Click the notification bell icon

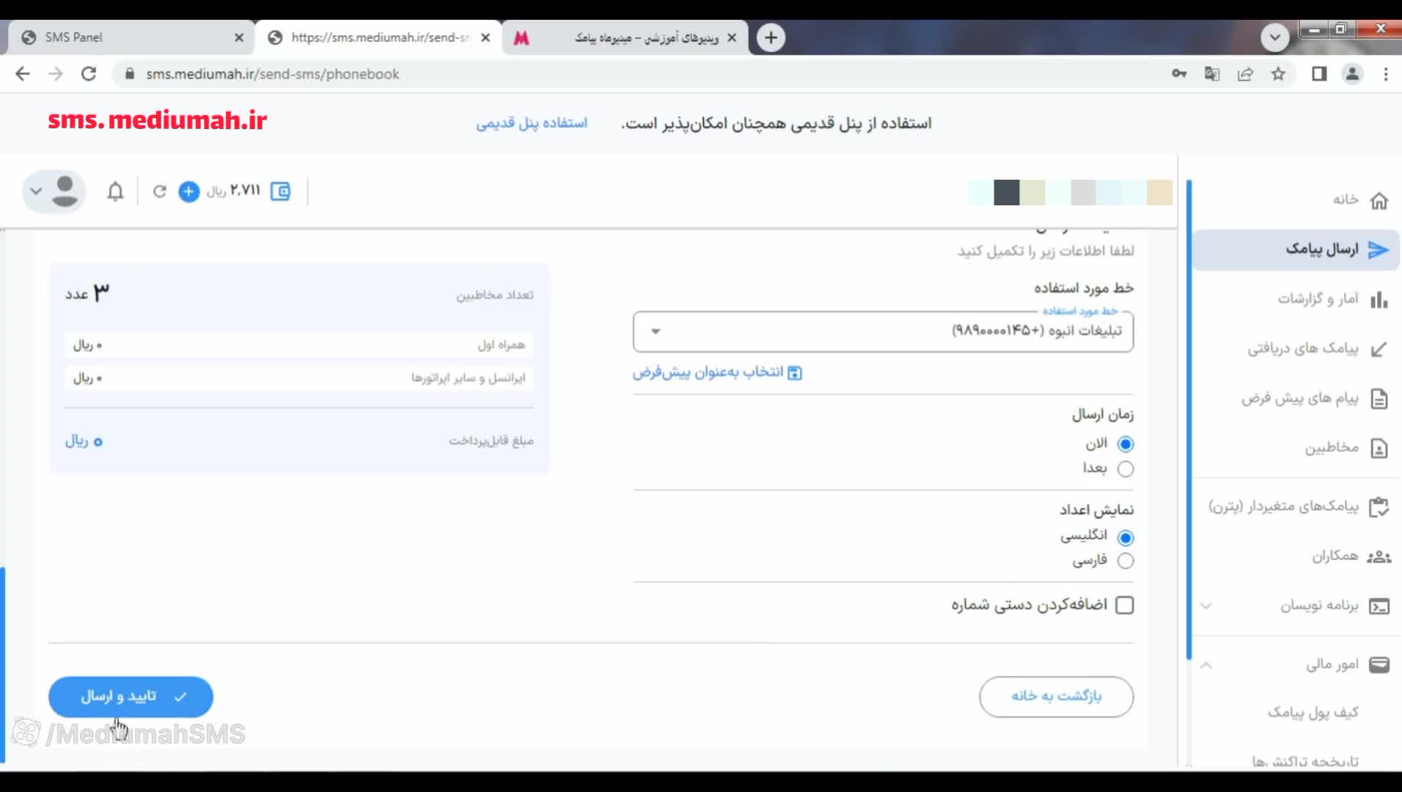pyautogui.click(x=115, y=191)
